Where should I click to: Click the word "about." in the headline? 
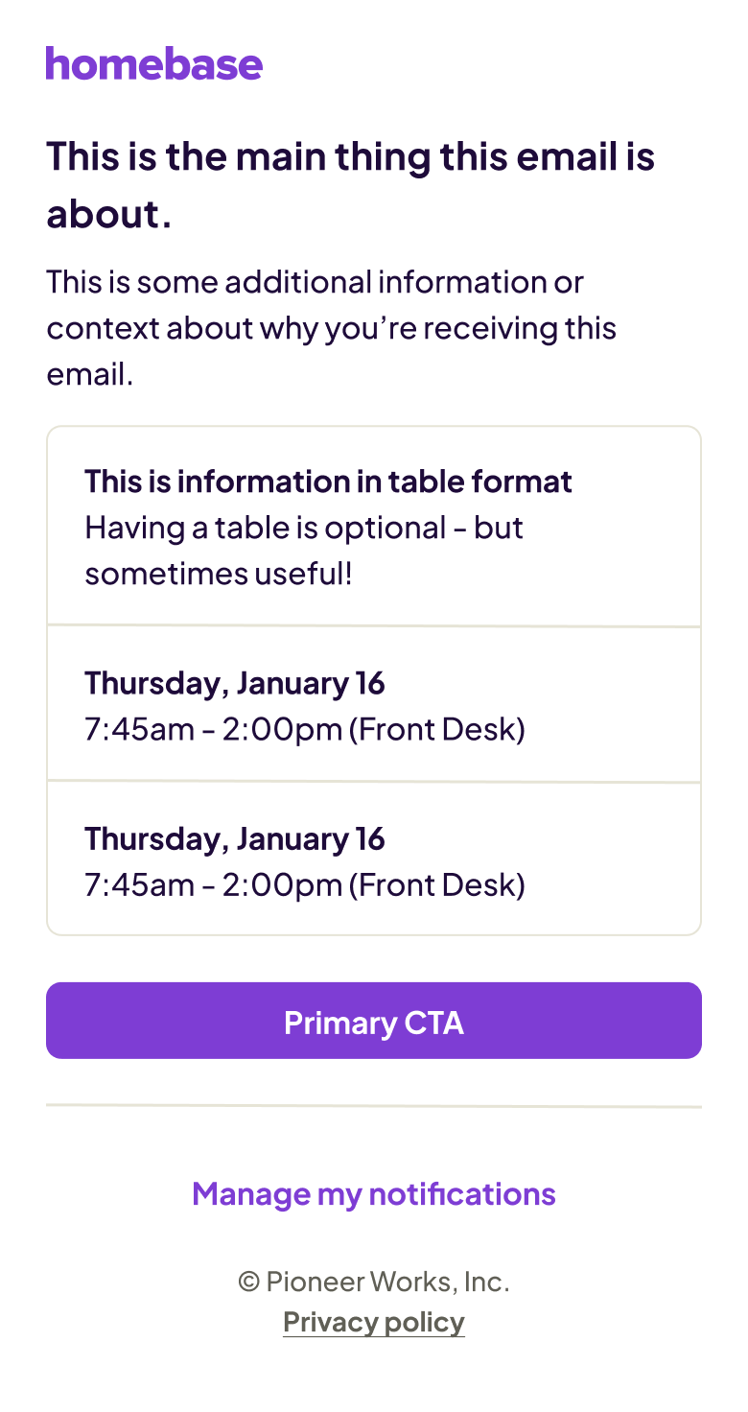(109, 215)
